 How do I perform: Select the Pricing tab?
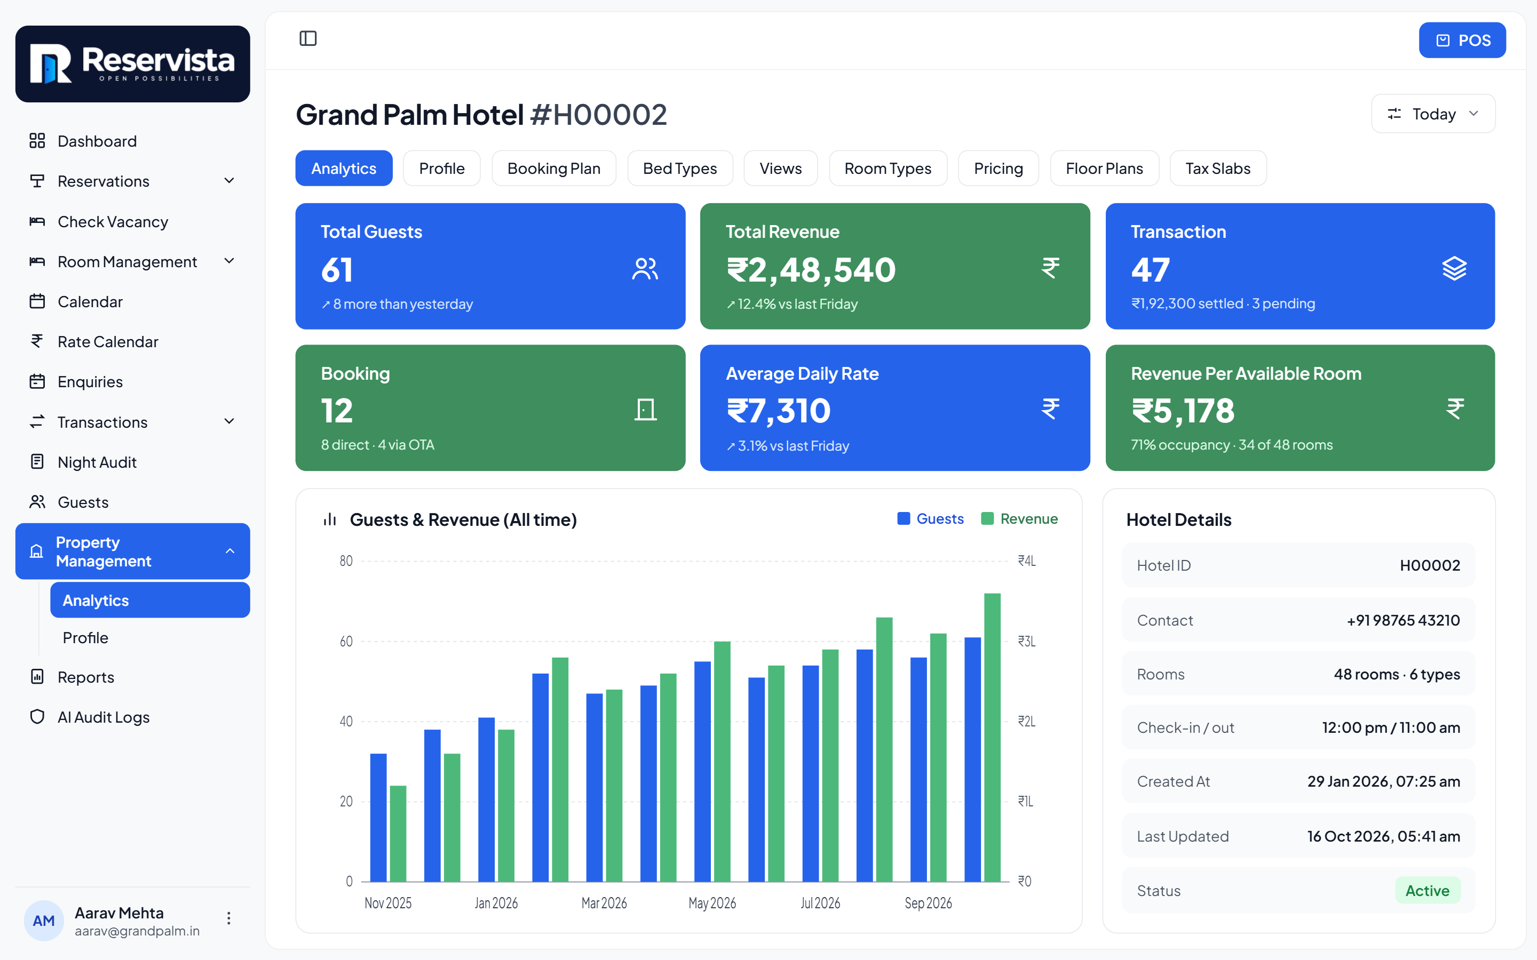pos(999,168)
